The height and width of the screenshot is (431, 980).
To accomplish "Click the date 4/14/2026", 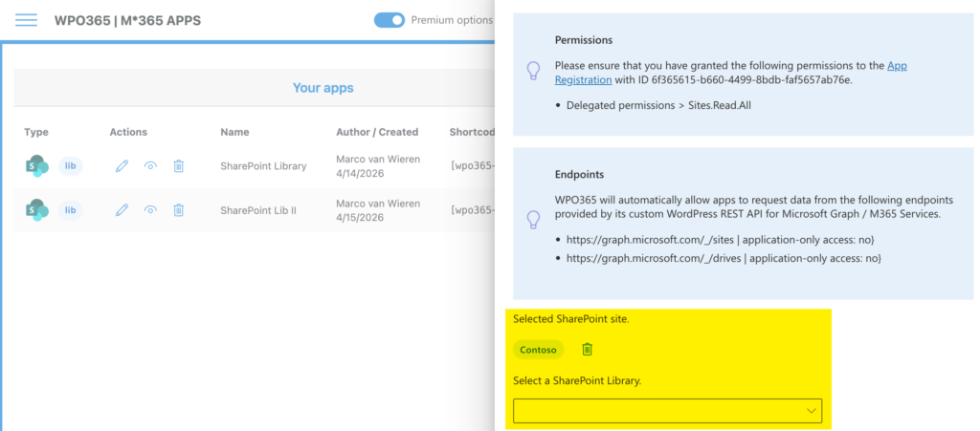I will click(358, 173).
